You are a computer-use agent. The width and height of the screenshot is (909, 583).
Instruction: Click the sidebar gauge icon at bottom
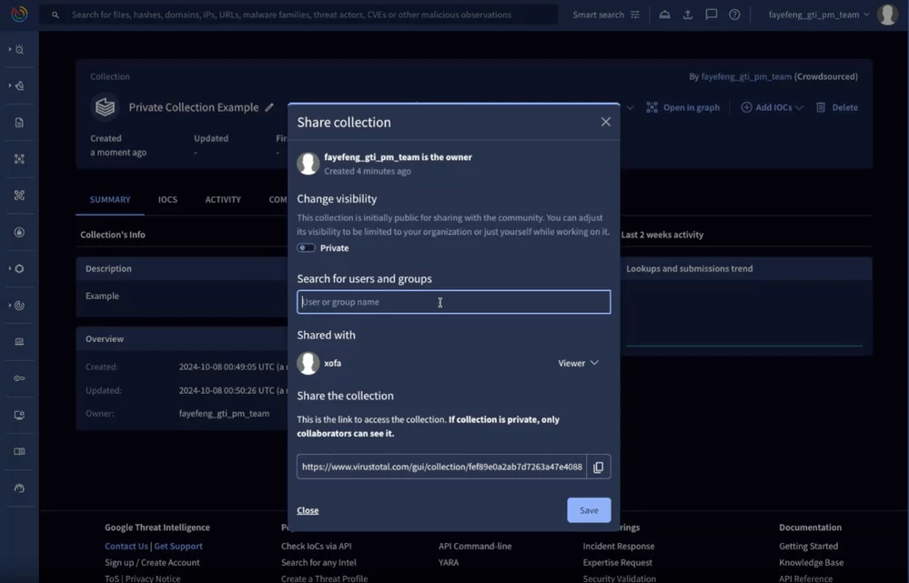[19, 488]
